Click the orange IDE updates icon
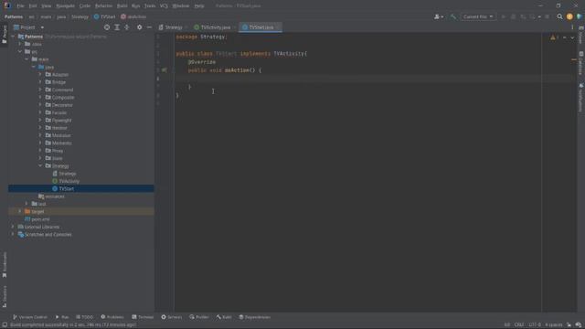Image resolution: width=585 pixels, height=329 pixels. point(569,16)
